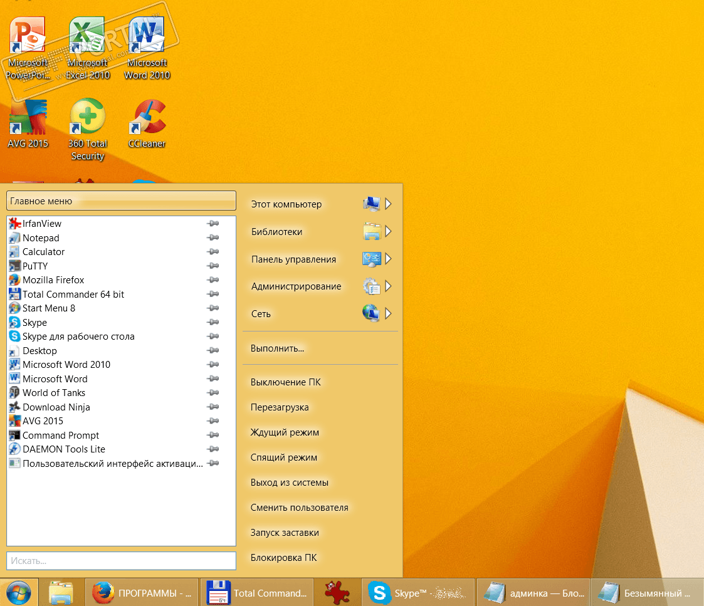Toggle the pin next to Skype
Viewport: 704px width, 606px height.
[213, 322]
